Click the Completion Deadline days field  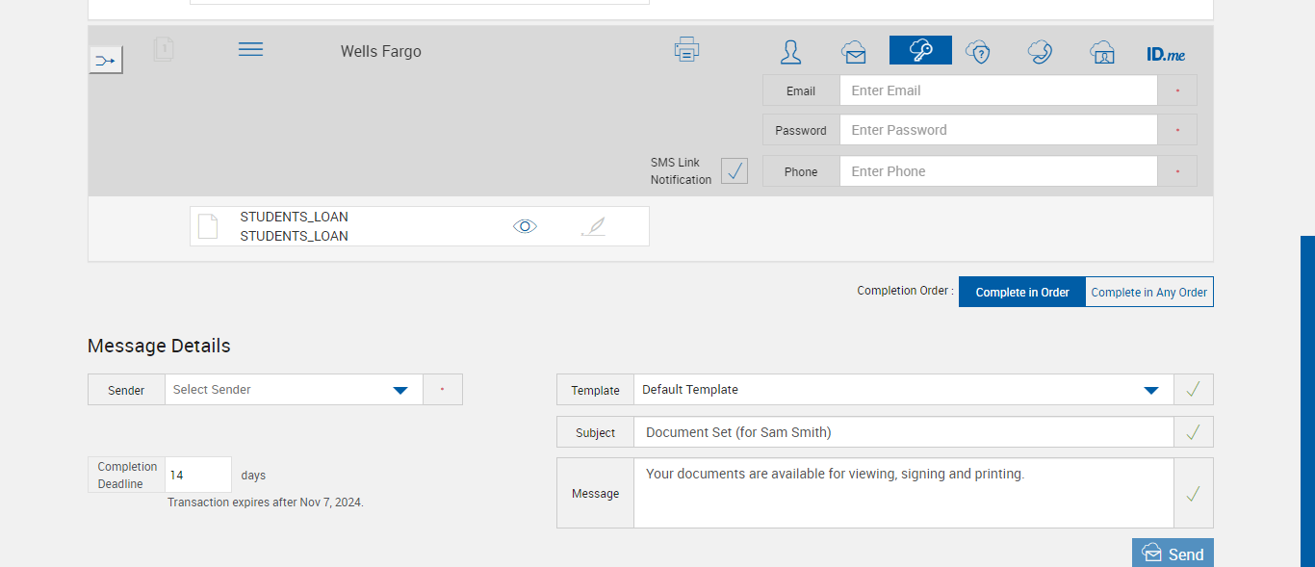coord(198,475)
